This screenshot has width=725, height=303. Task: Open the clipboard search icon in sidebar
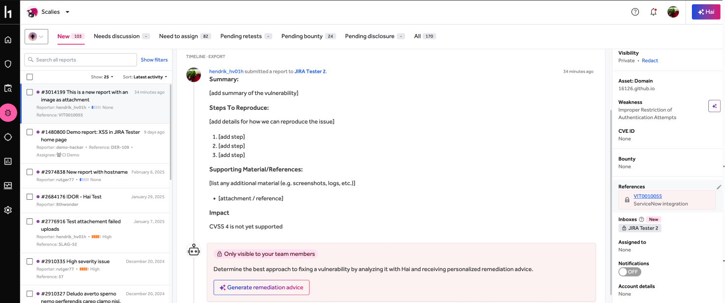(8, 88)
